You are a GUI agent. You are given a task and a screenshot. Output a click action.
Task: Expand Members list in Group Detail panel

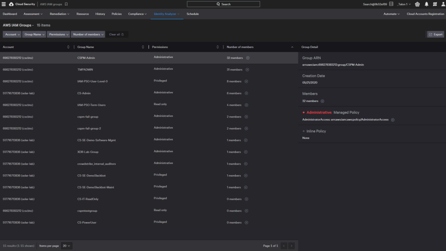coord(322,101)
